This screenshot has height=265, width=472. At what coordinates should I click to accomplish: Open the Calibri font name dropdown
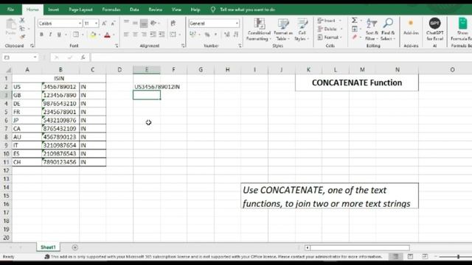coord(80,24)
